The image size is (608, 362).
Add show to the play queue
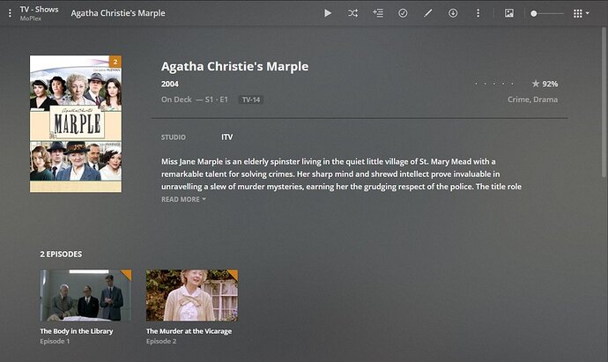pyautogui.click(x=378, y=13)
